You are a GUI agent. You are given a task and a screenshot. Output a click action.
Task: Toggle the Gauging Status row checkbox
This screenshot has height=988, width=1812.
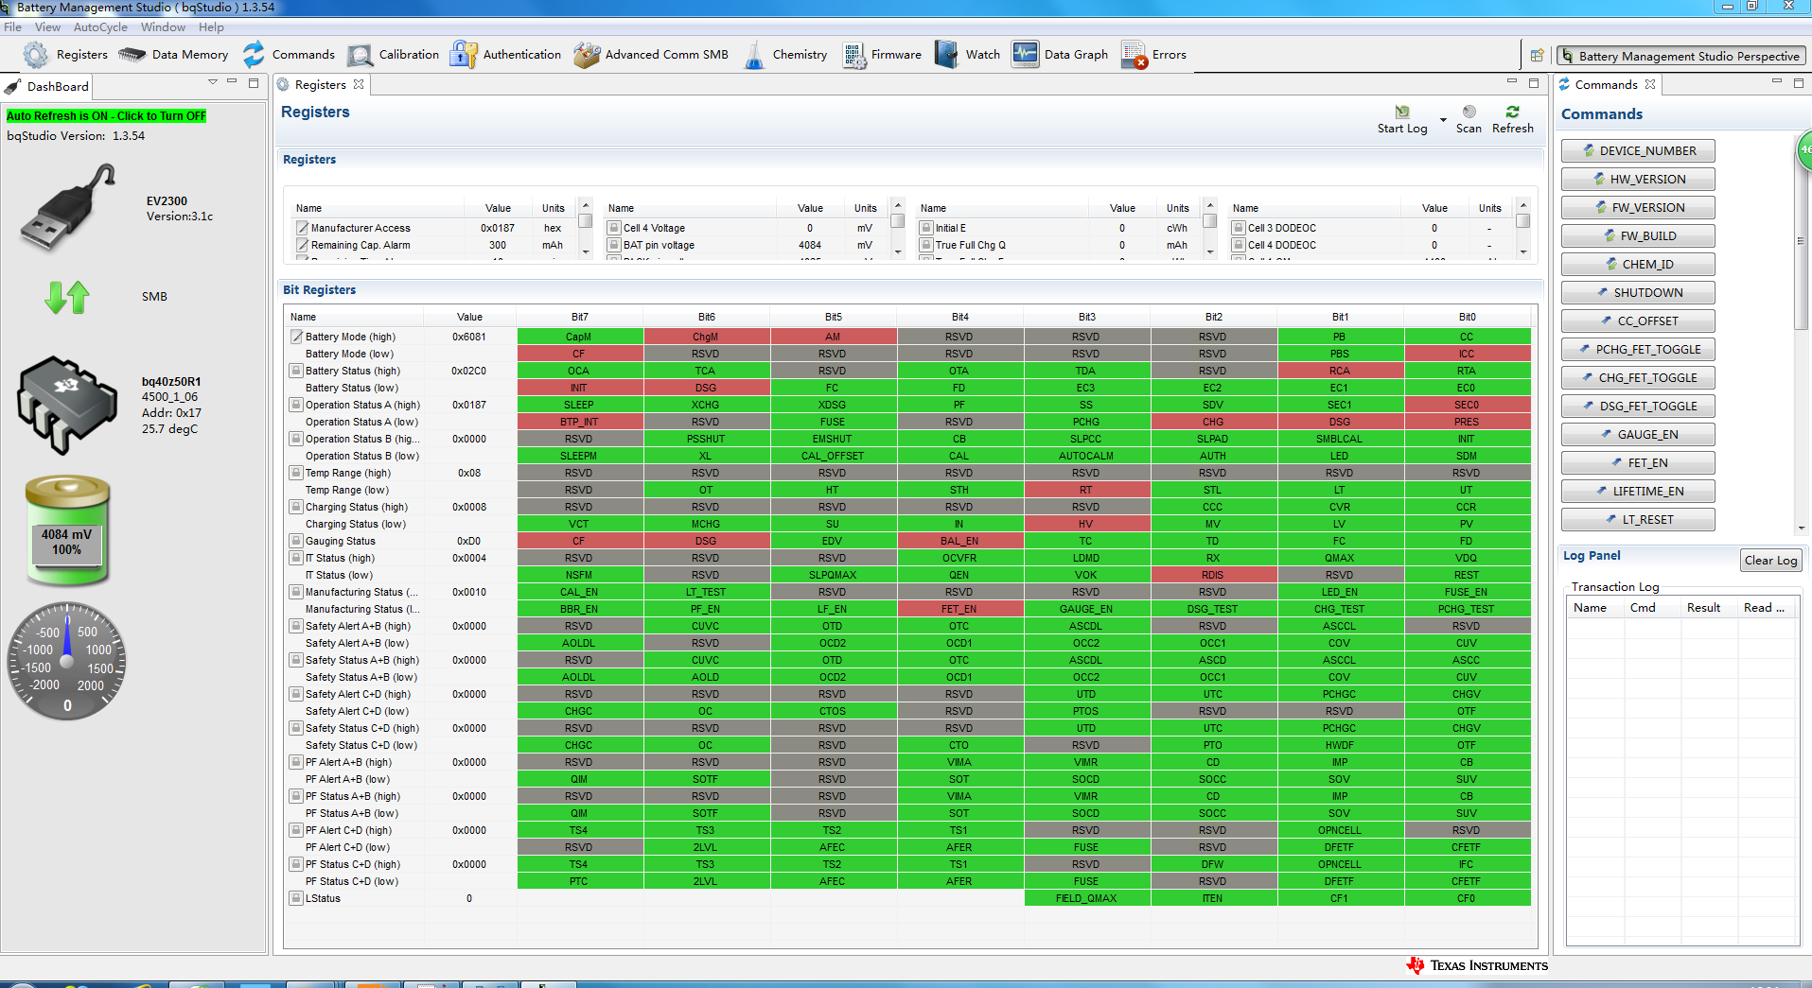point(296,541)
